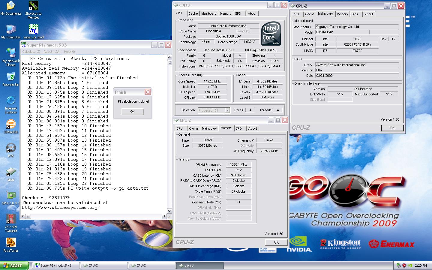Click the Super PI title bar icon

tap(24, 45)
